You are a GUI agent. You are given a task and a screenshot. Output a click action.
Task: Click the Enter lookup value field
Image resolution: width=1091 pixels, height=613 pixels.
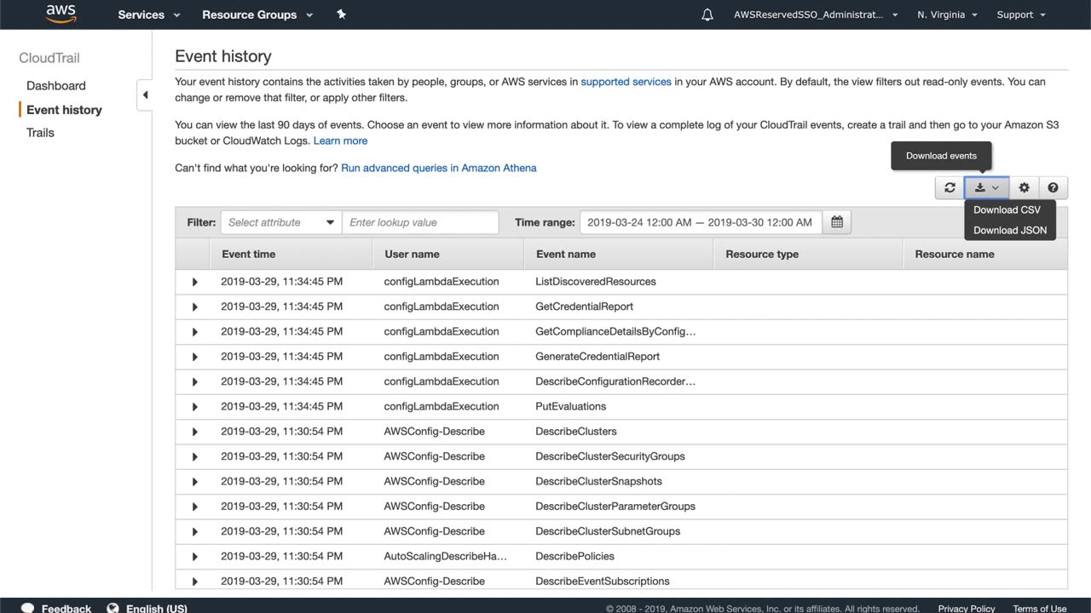[x=419, y=222]
